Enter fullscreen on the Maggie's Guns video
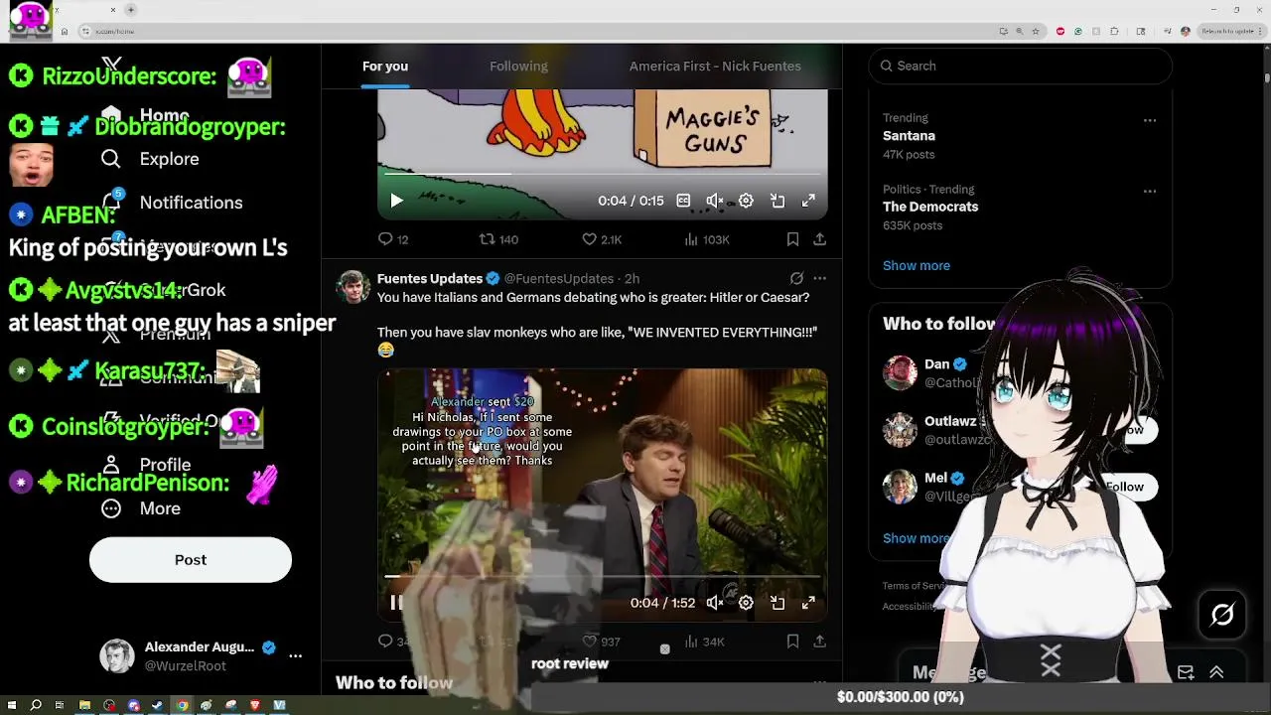The width and height of the screenshot is (1271, 715). 808,201
